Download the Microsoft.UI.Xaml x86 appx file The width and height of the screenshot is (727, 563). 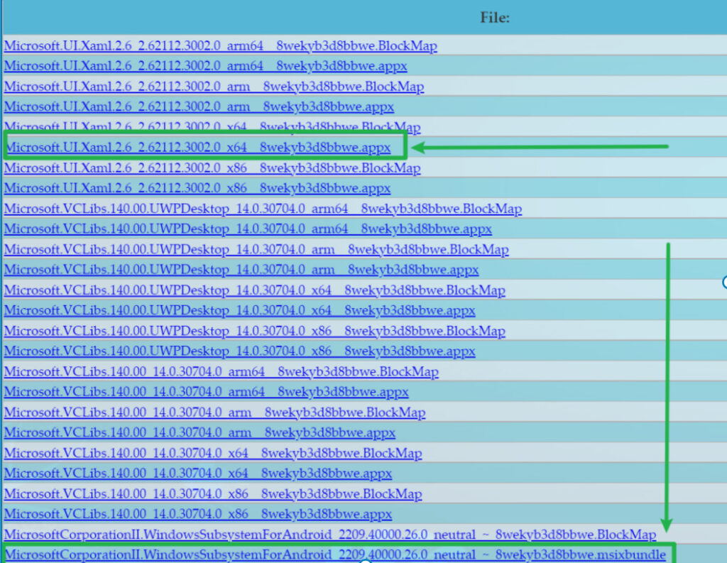(x=197, y=188)
